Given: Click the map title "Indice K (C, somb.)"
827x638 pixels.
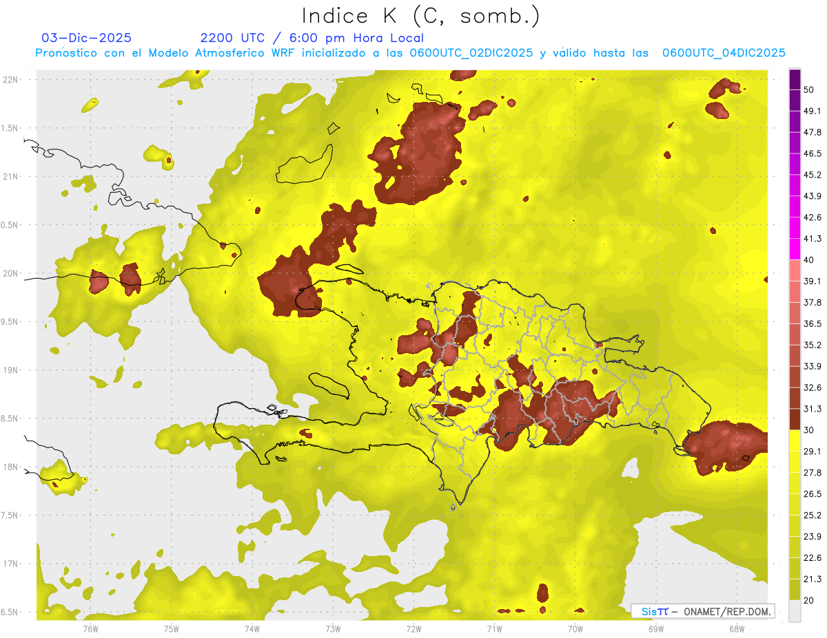Looking at the screenshot, I should click(420, 16).
